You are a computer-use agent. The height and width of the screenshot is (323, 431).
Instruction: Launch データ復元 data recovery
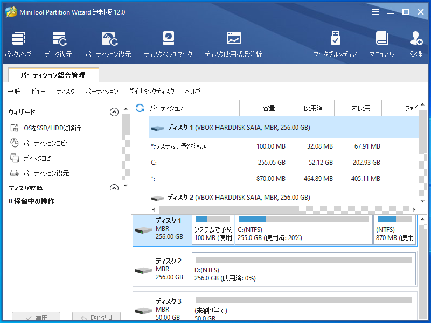pyautogui.click(x=59, y=44)
